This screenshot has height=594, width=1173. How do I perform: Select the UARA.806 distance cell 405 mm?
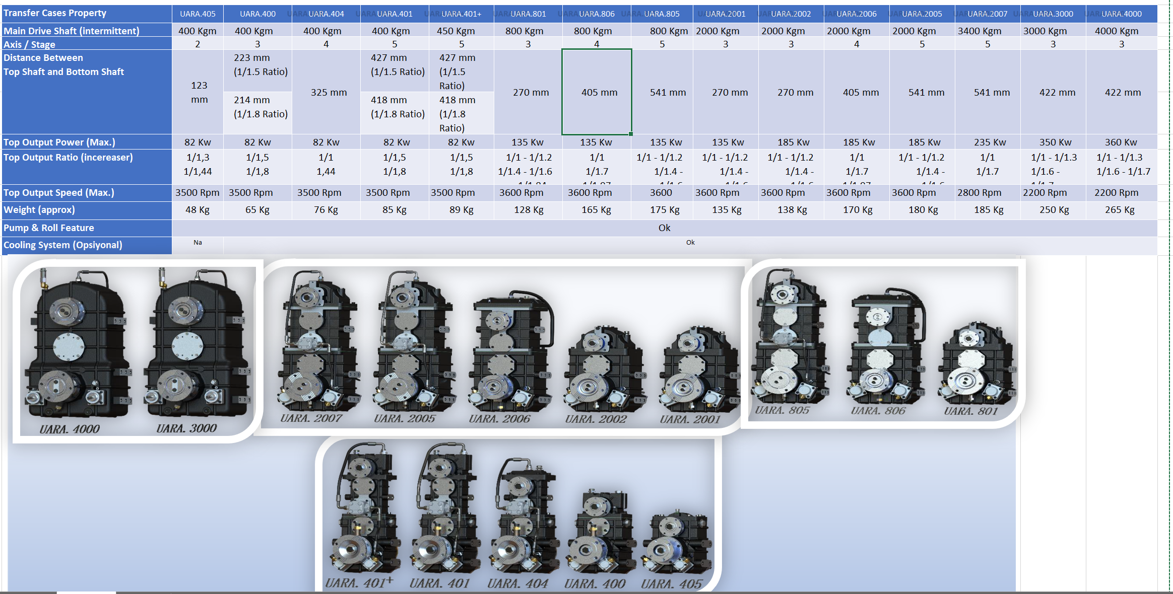(x=597, y=92)
